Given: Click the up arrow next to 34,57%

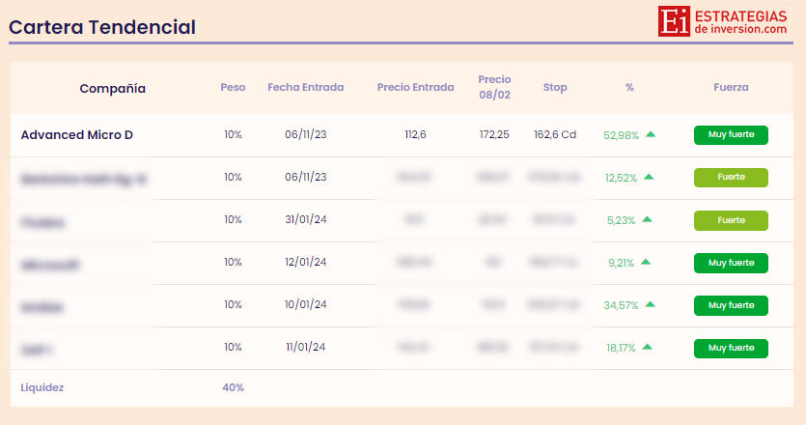Looking at the screenshot, I should click(651, 304).
